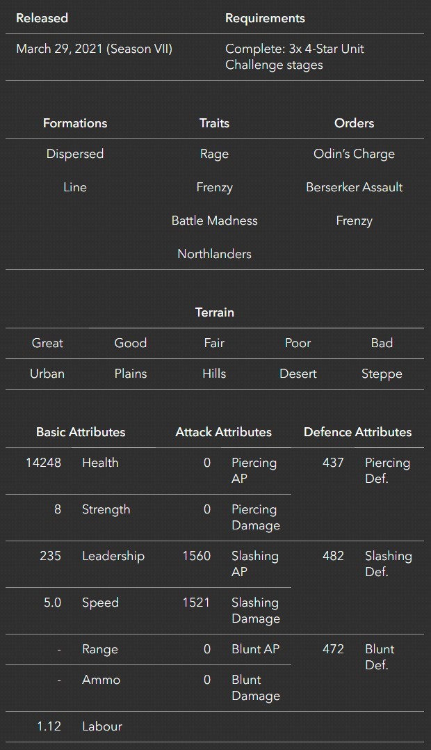The height and width of the screenshot is (750, 431).
Task: Click the Terrain table header
Action: point(215,312)
